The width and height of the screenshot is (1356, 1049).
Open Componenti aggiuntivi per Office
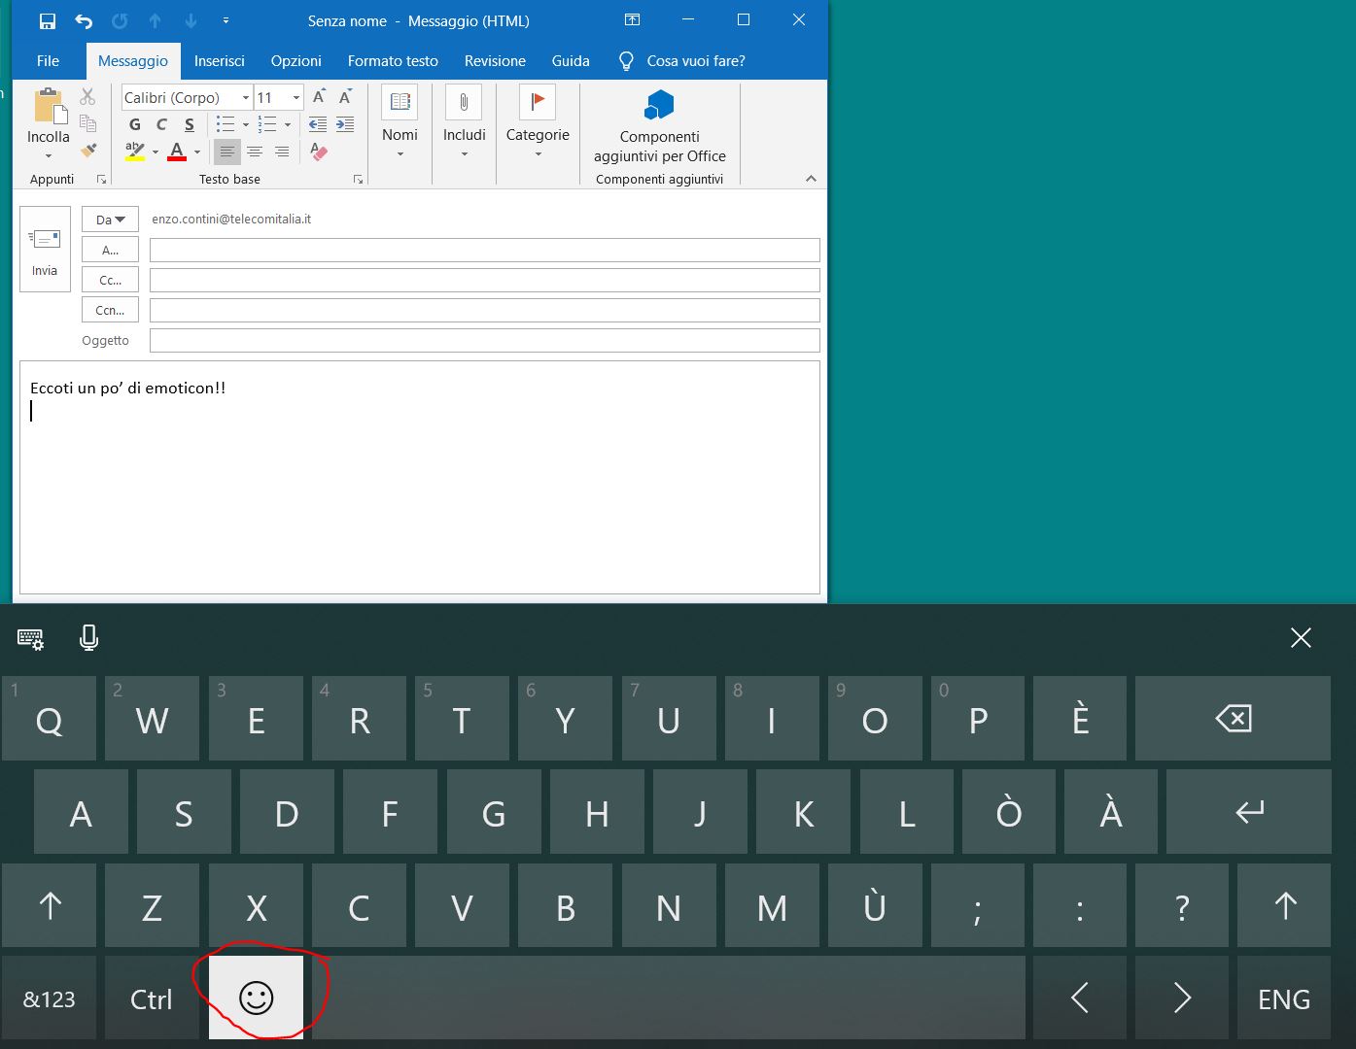pos(659,126)
